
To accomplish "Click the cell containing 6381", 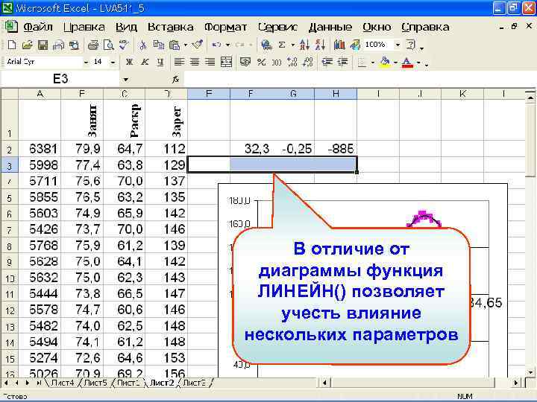I will 40,149.
